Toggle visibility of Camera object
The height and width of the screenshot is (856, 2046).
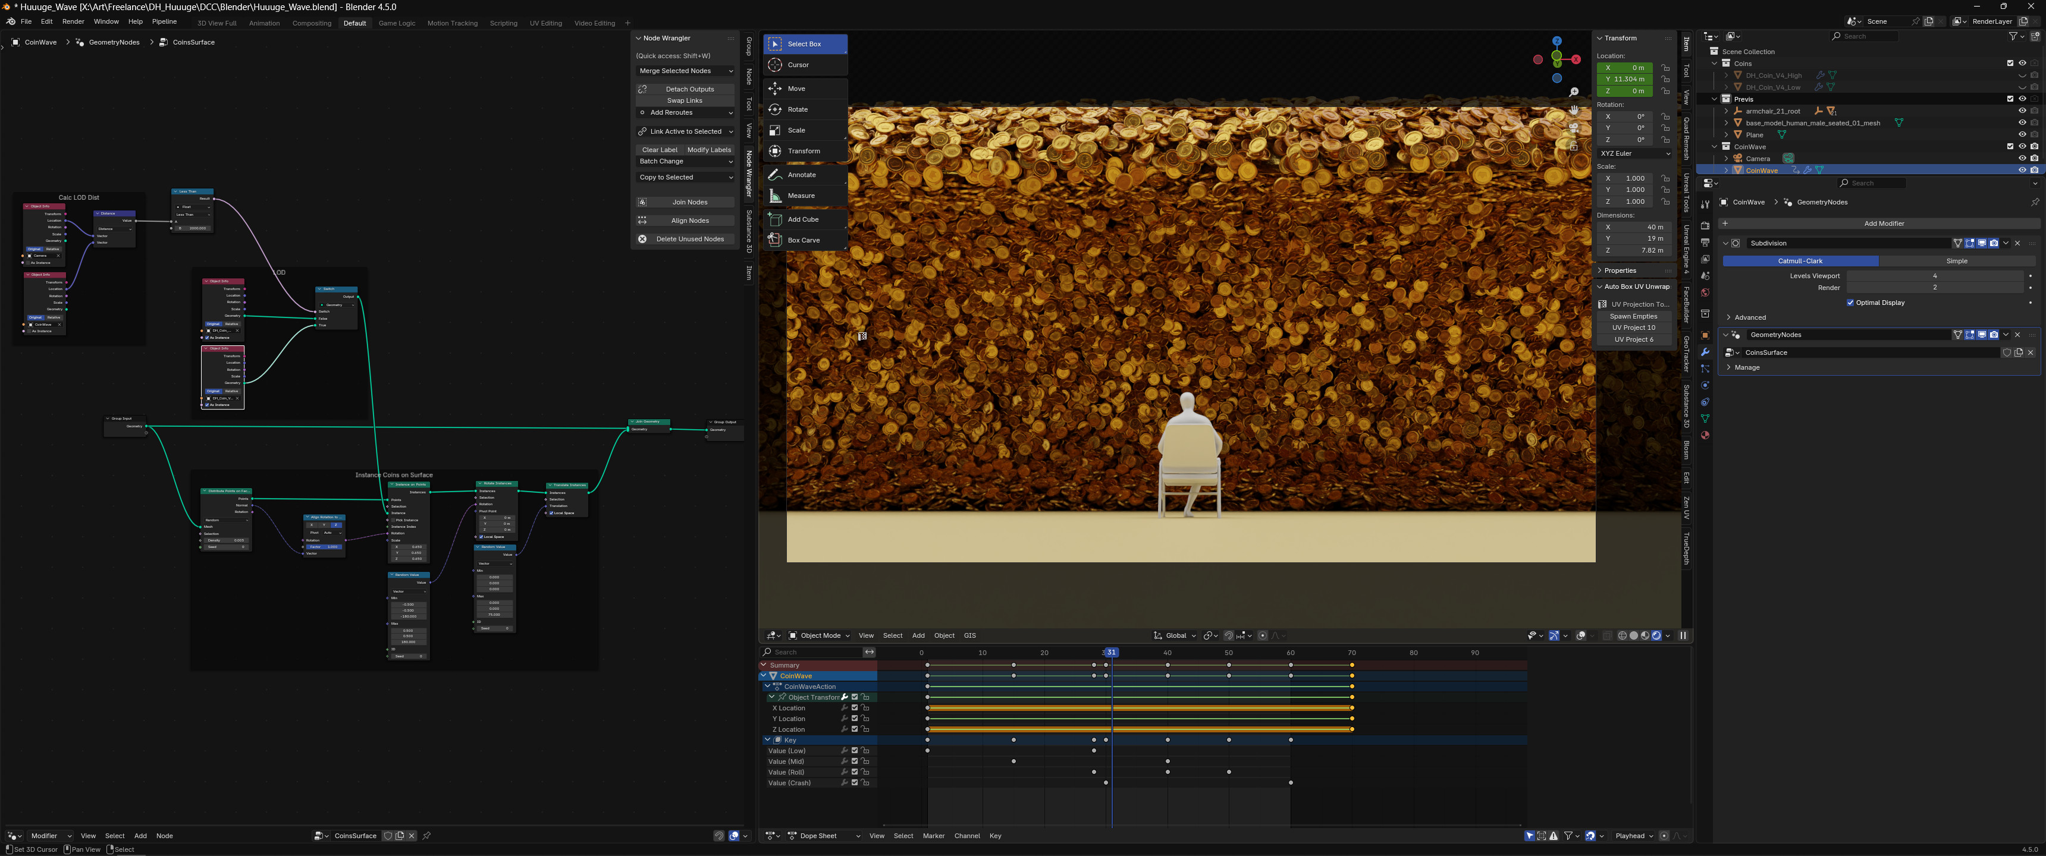click(x=2022, y=159)
